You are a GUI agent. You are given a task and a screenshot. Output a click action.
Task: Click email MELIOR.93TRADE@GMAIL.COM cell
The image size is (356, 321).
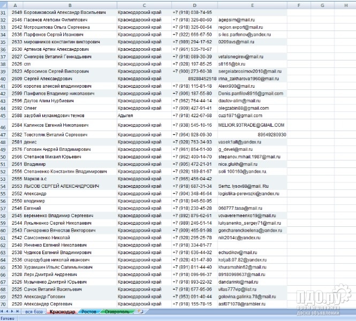pyautogui.click(x=251, y=125)
